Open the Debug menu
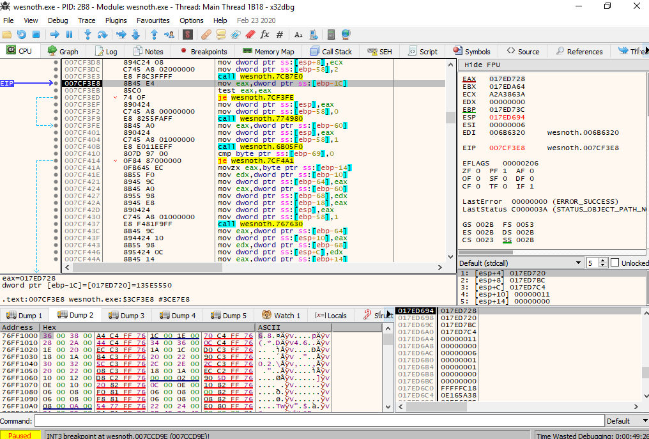Viewport: 649px width, 439px height. click(x=57, y=20)
